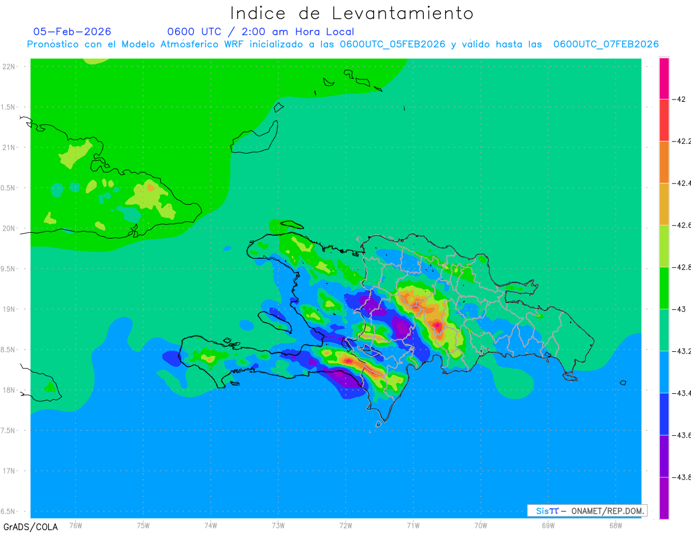Click the "74W" longitude label
691x533 pixels.
tap(211, 525)
